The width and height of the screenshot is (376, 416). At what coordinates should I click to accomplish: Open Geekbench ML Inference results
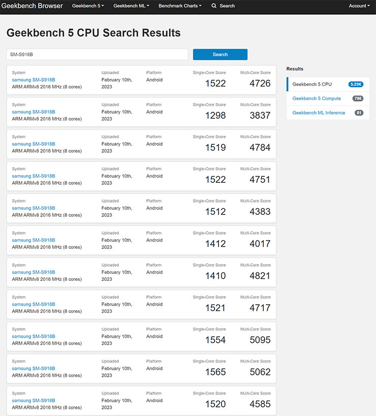(318, 112)
